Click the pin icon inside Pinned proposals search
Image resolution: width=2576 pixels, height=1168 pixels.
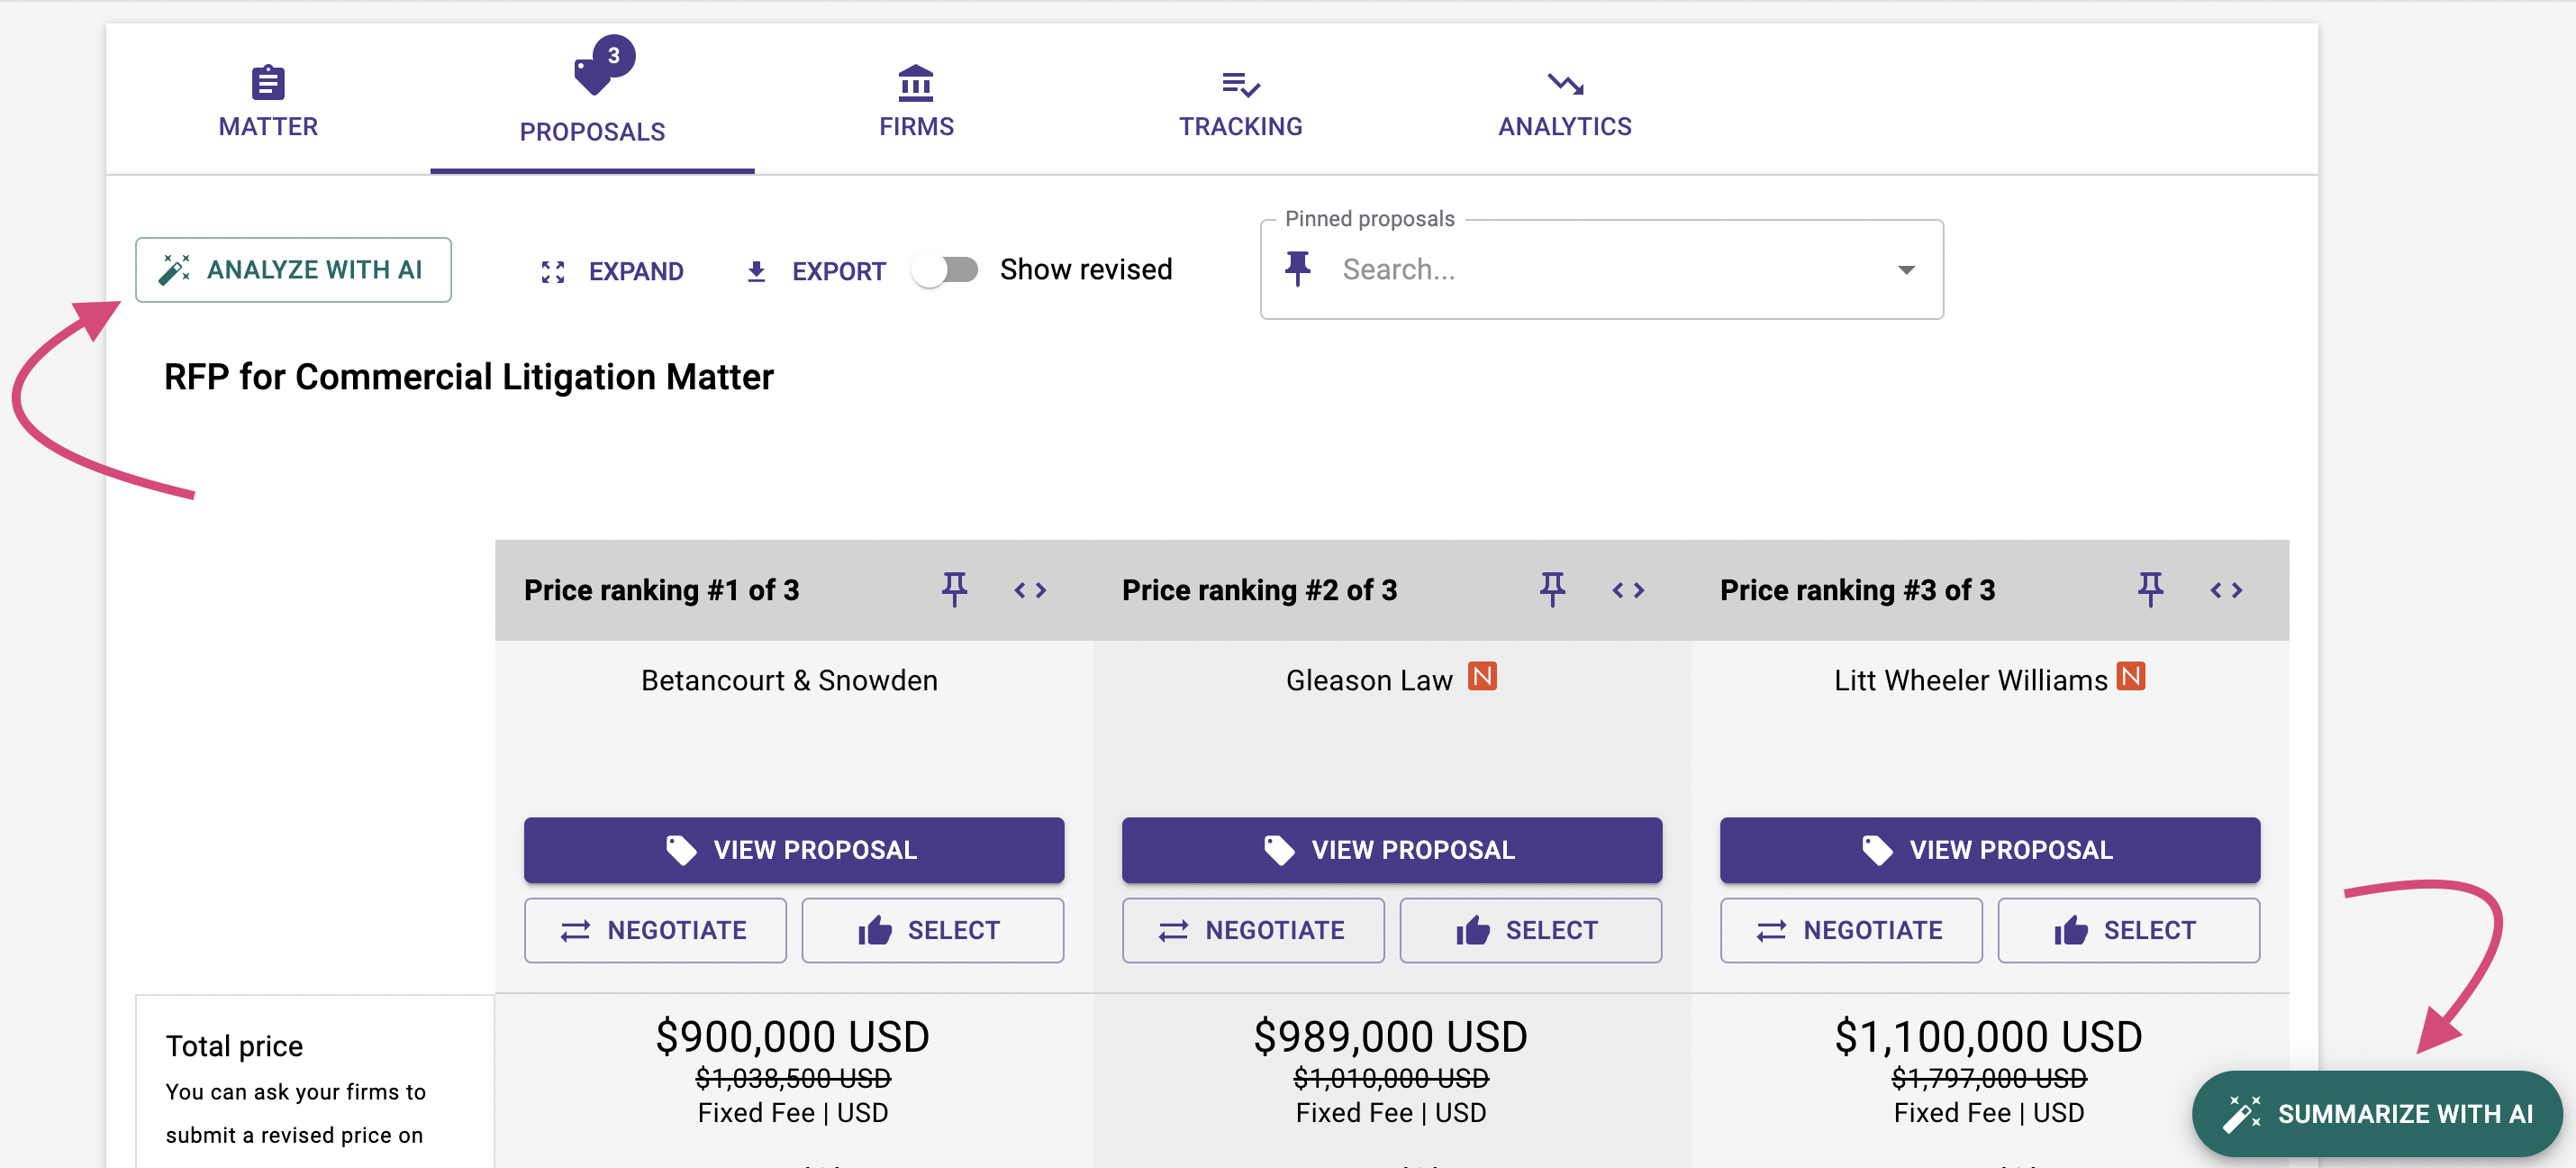point(1298,269)
